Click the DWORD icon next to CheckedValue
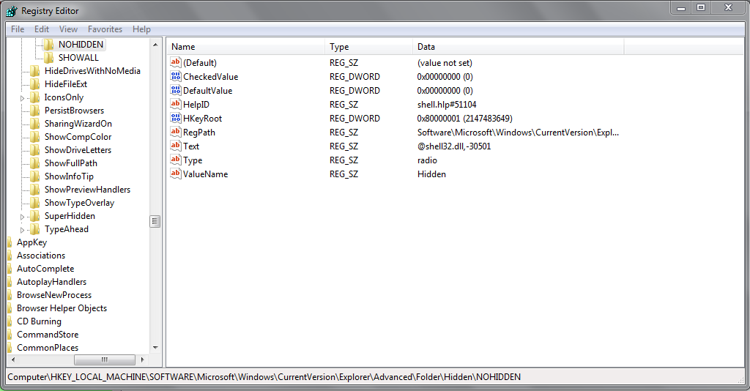 coord(176,76)
